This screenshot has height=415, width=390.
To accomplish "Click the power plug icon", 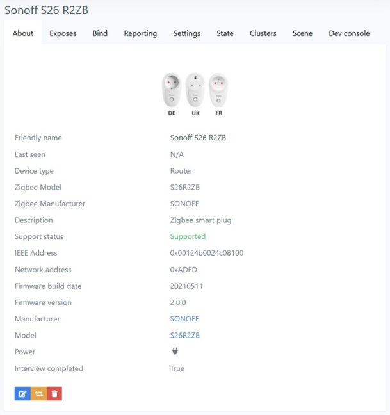I will (175, 352).
